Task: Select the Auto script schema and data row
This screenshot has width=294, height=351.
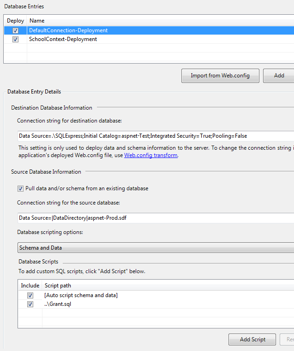Action: point(81,295)
